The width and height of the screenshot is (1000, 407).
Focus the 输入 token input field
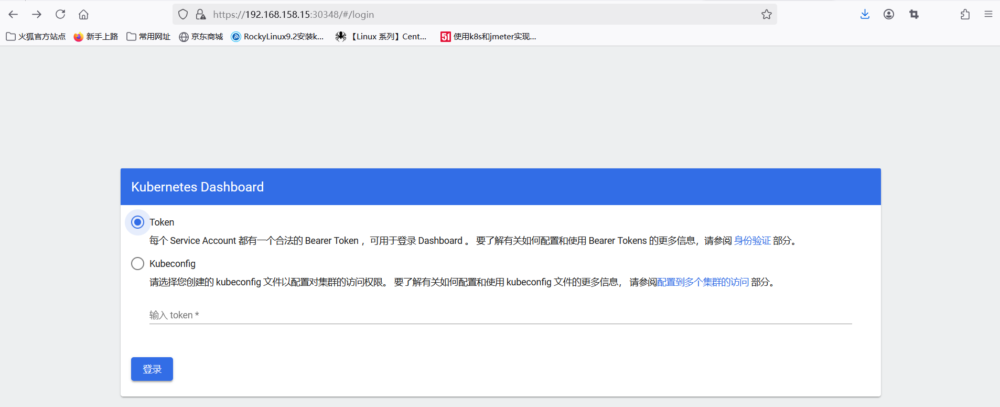(500, 315)
